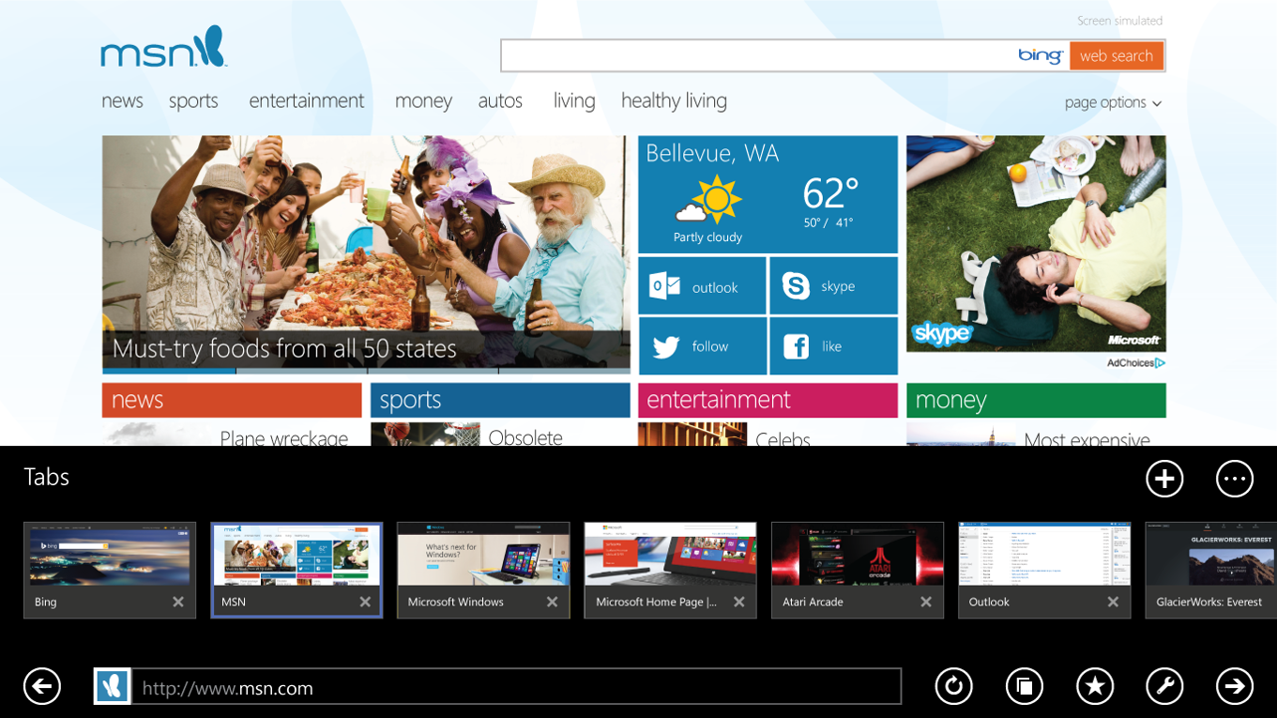This screenshot has width=1277, height=718.
Task: Expand the page options dropdown
Action: (1113, 102)
